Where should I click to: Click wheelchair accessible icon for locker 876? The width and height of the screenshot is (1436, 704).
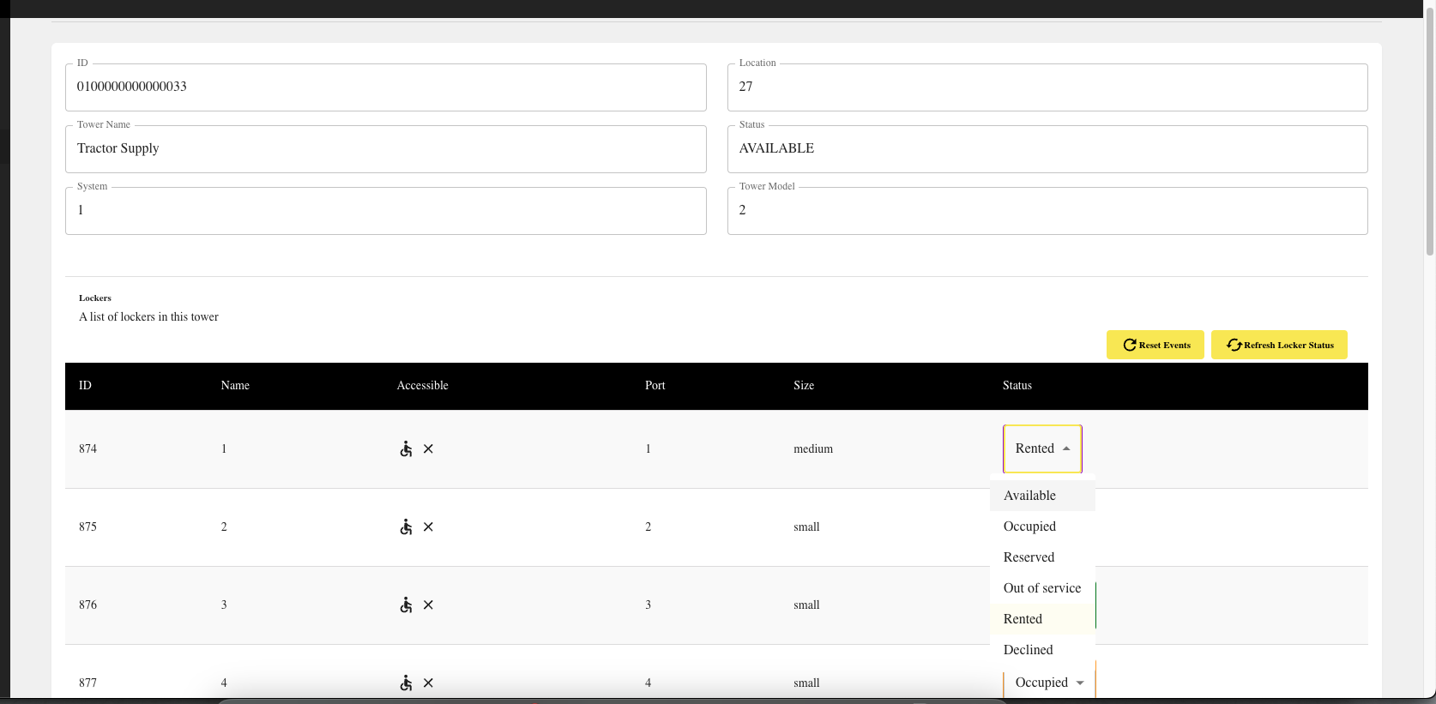coord(406,605)
